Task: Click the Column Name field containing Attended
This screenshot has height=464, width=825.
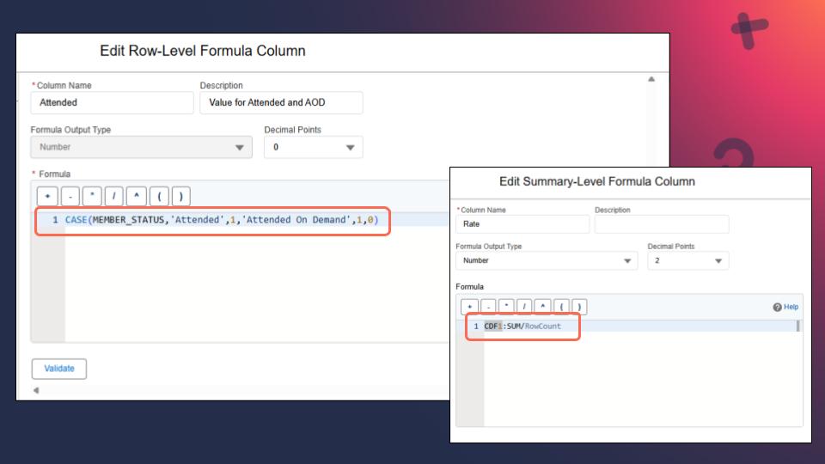Action: pos(112,102)
